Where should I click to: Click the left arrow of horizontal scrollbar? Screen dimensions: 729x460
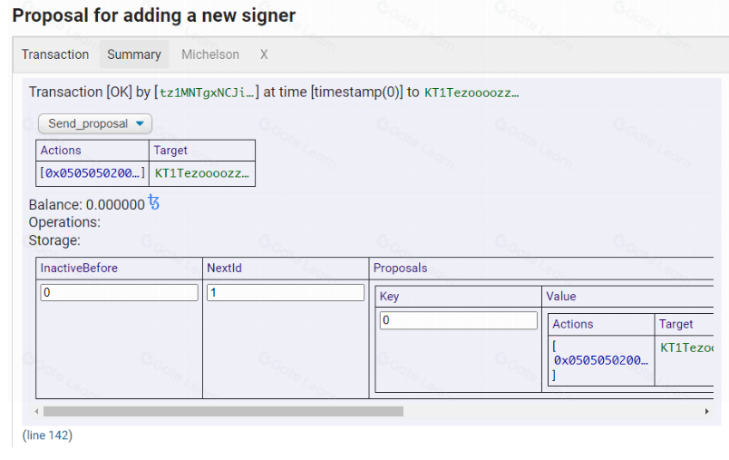pyautogui.click(x=39, y=411)
